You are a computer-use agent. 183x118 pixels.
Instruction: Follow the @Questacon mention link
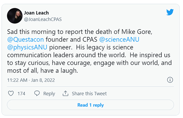[25, 39]
